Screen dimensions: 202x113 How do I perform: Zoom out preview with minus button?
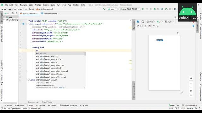[191, 87]
